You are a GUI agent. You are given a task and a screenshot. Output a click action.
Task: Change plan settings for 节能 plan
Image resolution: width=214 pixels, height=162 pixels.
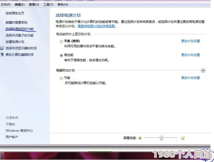(191, 78)
